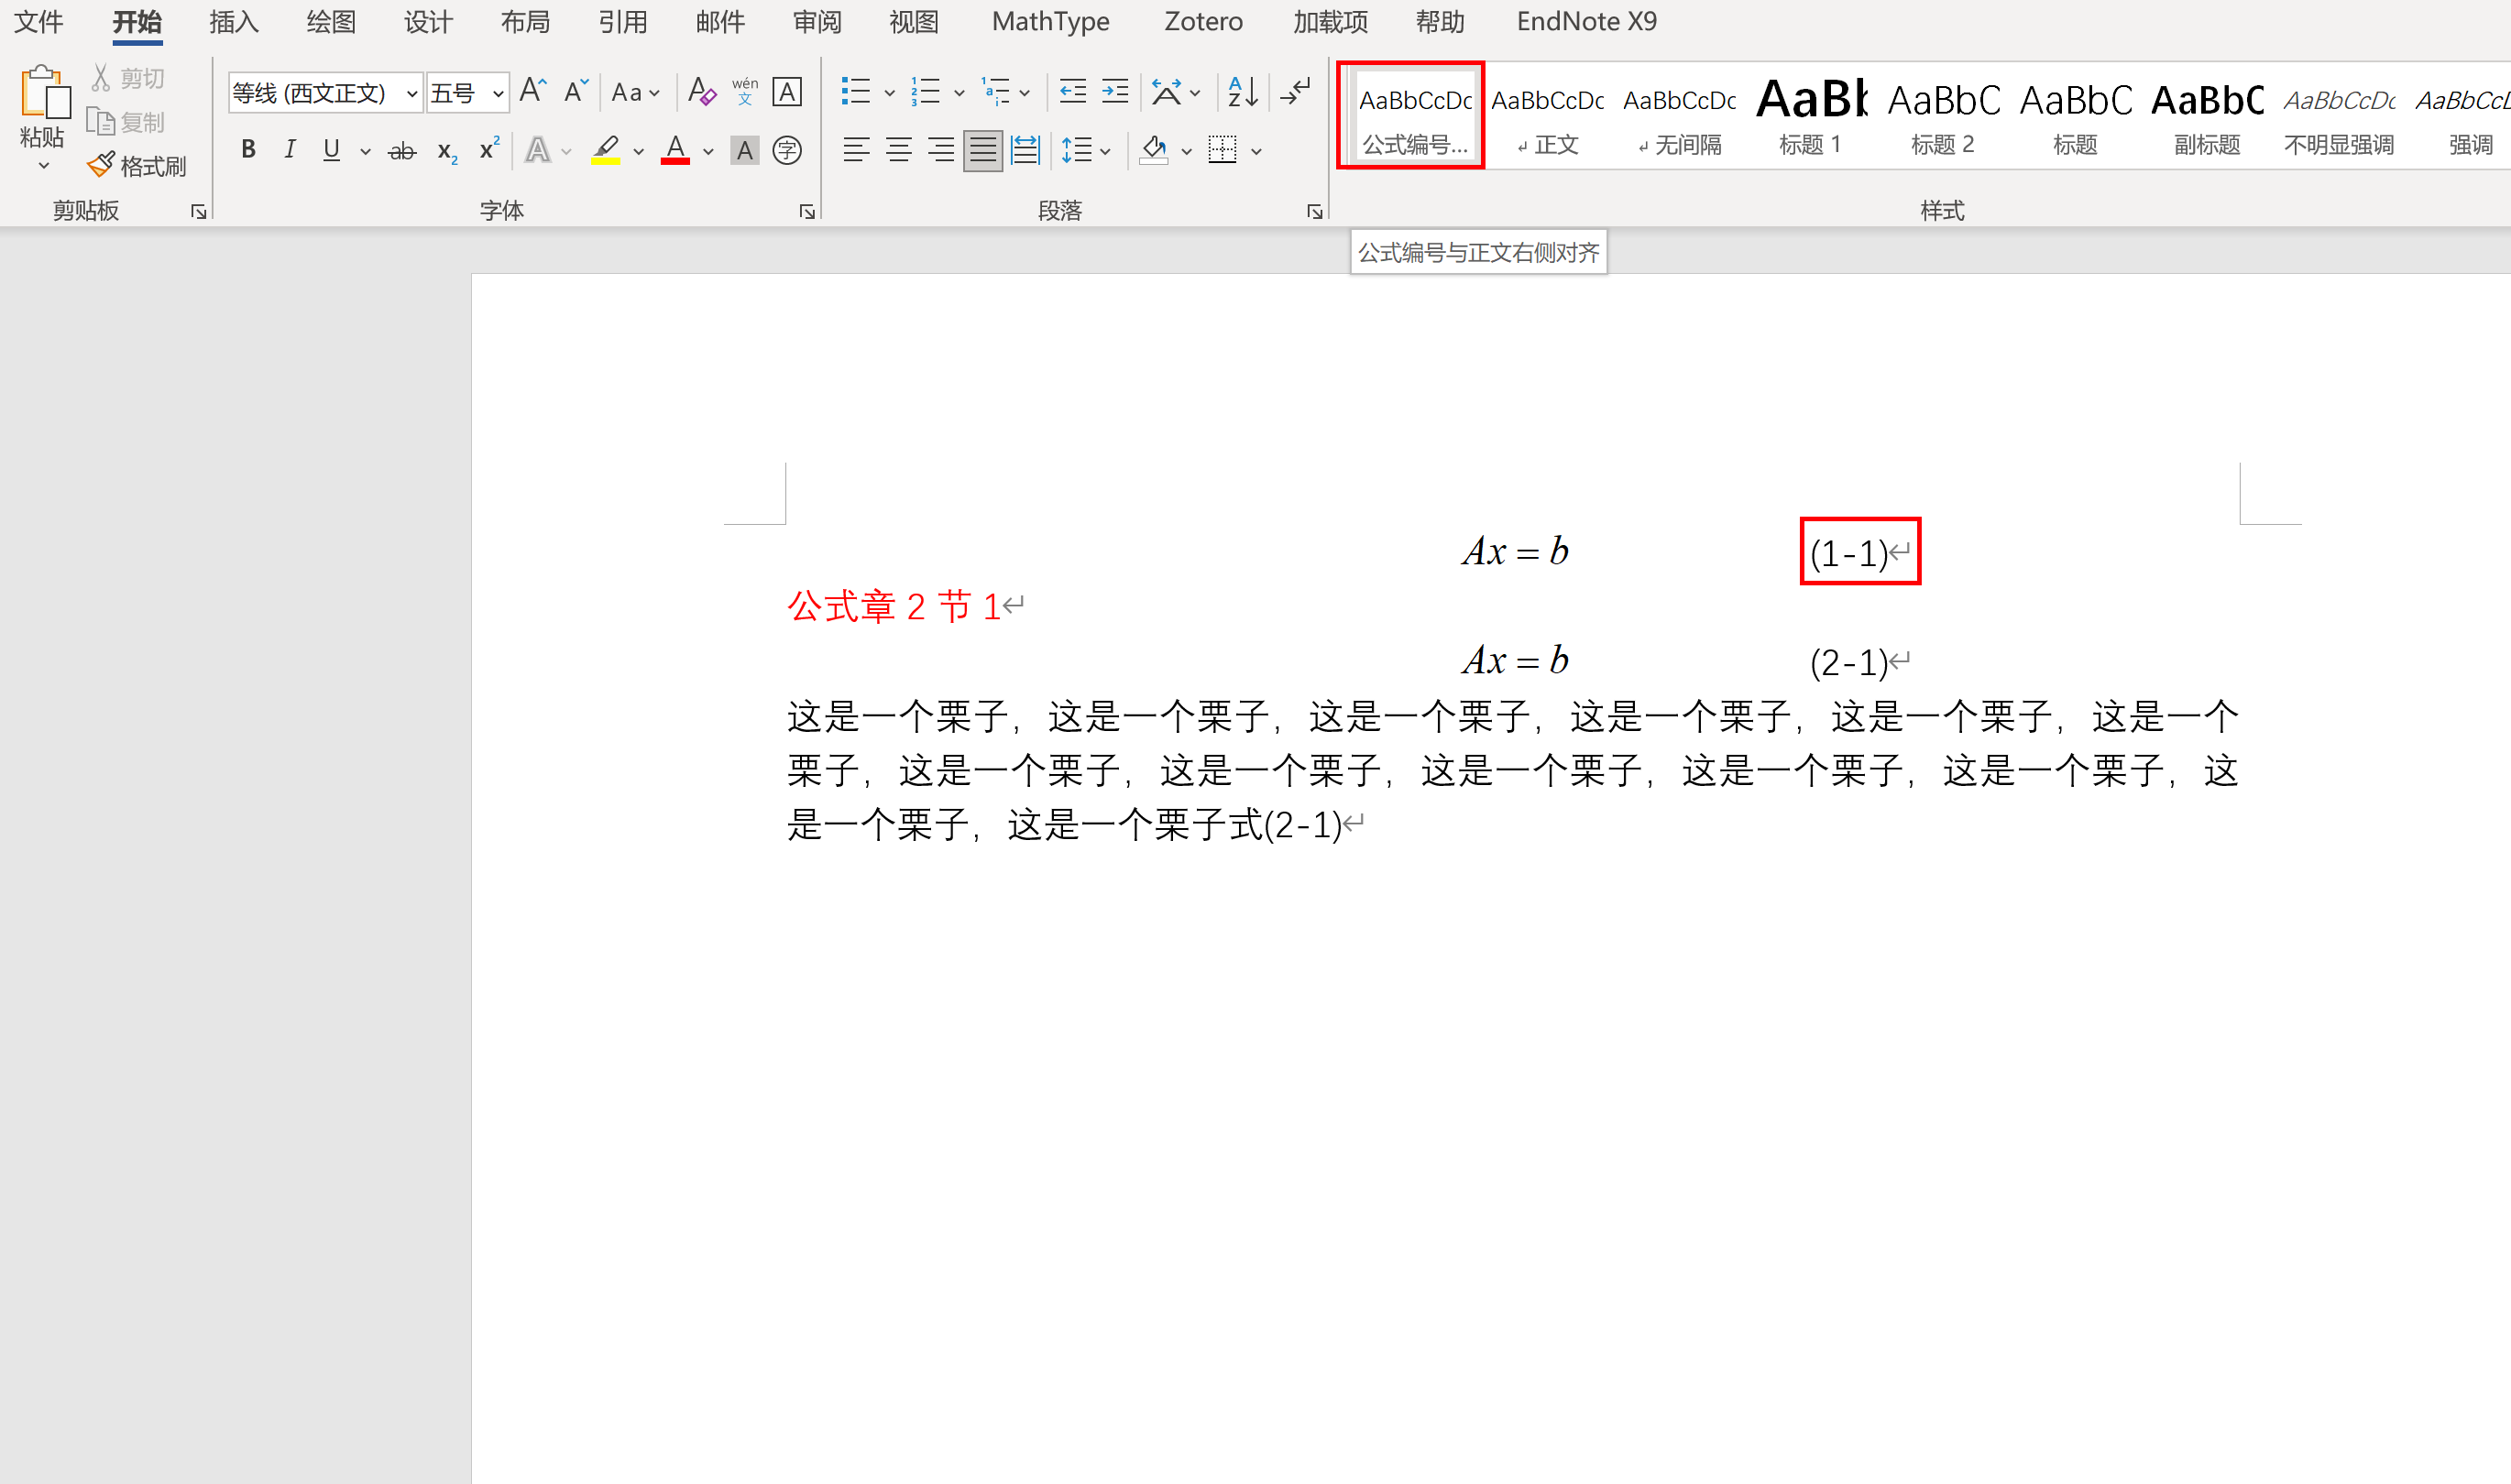The image size is (2511, 1484).
Task: Click the sort A-Z icon
Action: click(x=1242, y=92)
